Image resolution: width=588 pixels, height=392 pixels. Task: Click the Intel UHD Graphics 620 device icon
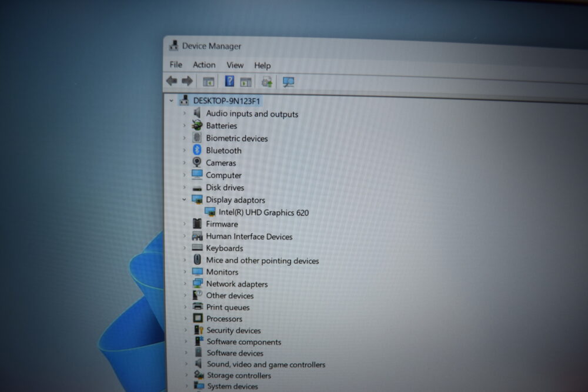click(210, 212)
